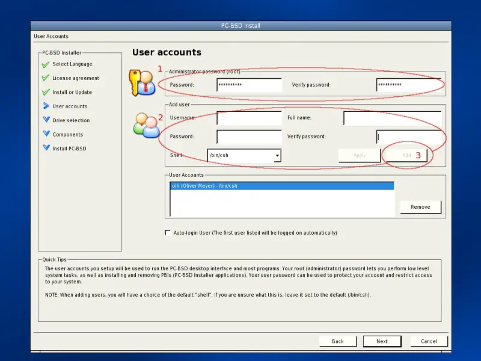
Task: Focus the root Password field
Action: coord(249,85)
